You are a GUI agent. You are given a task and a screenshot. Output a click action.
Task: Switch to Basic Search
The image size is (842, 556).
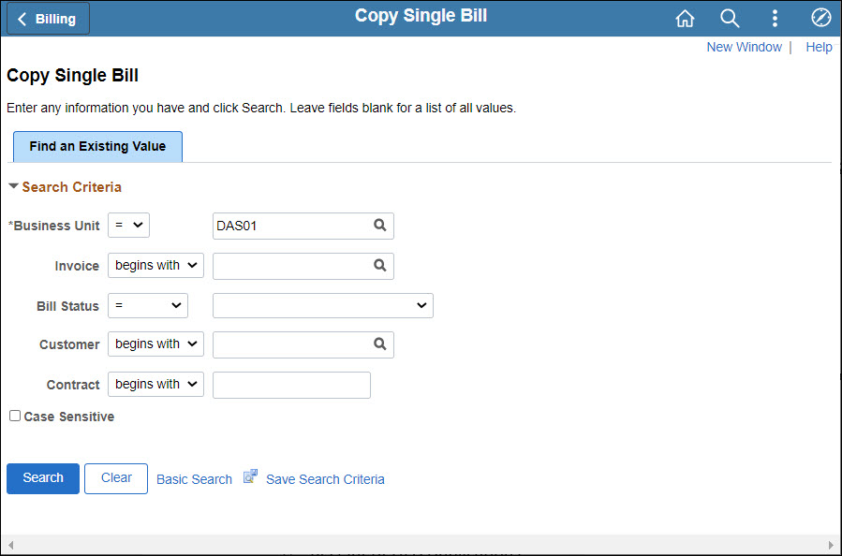pyautogui.click(x=194, y=479)
